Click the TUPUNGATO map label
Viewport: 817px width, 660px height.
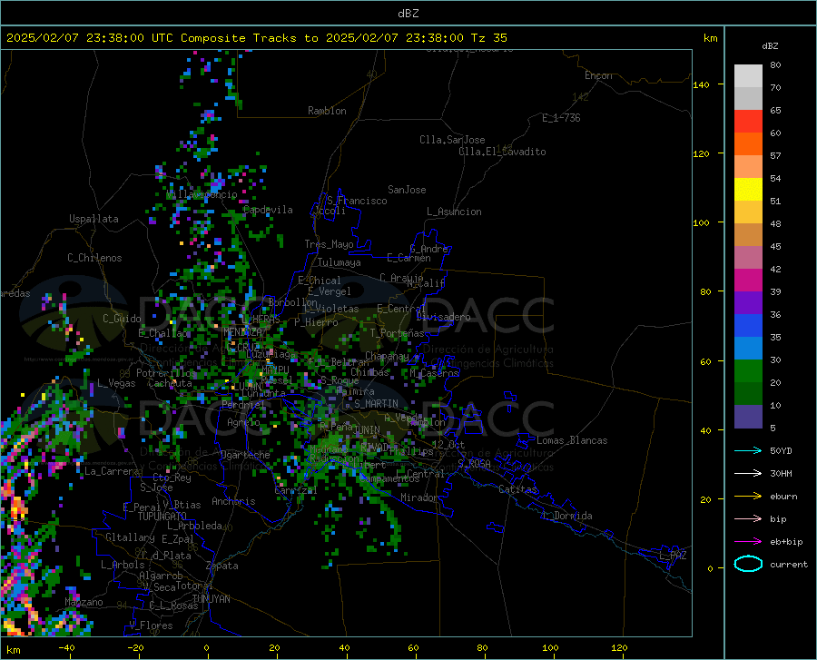tap(162, 517)
